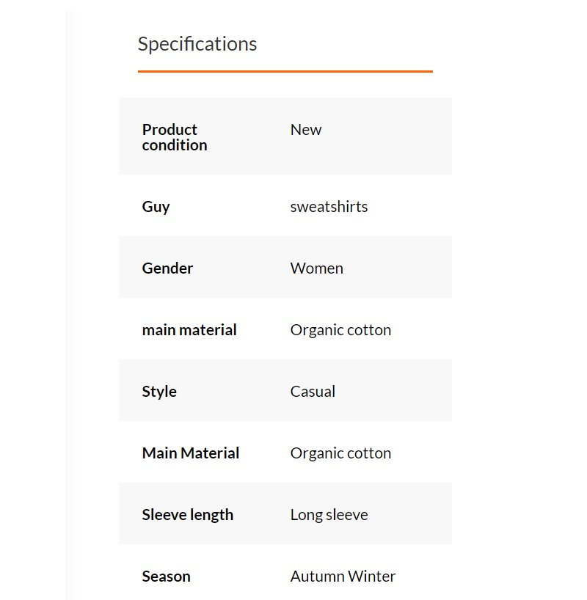Viewport: 587px width, 600px height.
Task: Select the capitalized Main Material label
Action: pyautogui.click(x=191, y=453)
